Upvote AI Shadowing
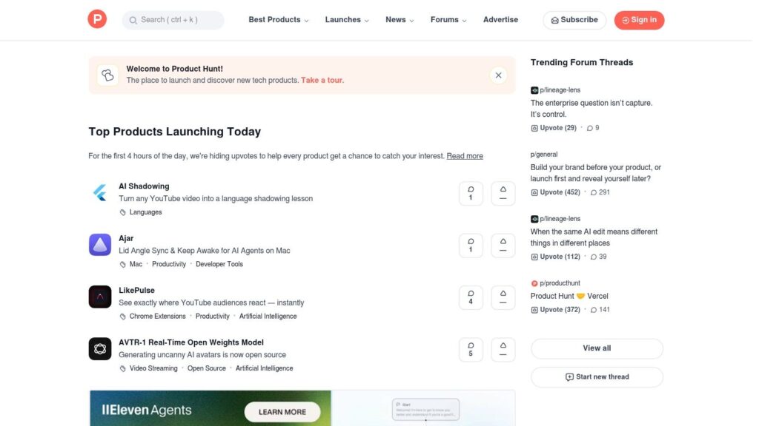This screenshot has height=426, width=759. (x=503, y=193)
